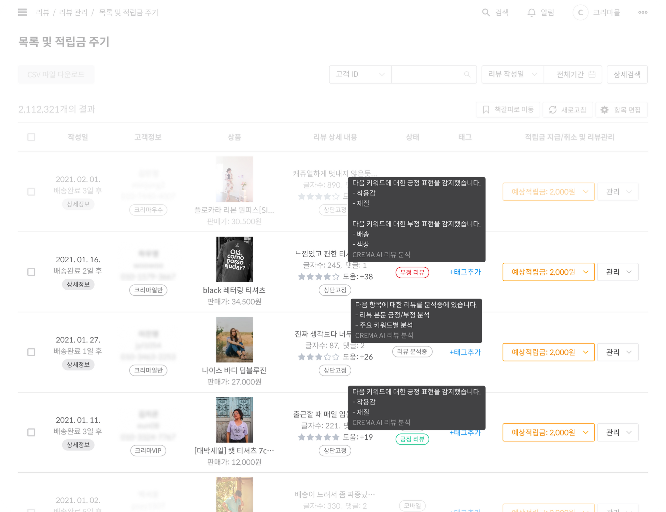Click the gear icon for 항목 편집
Image resolution: width=666 pixels, height=512 pixels.
604,110
